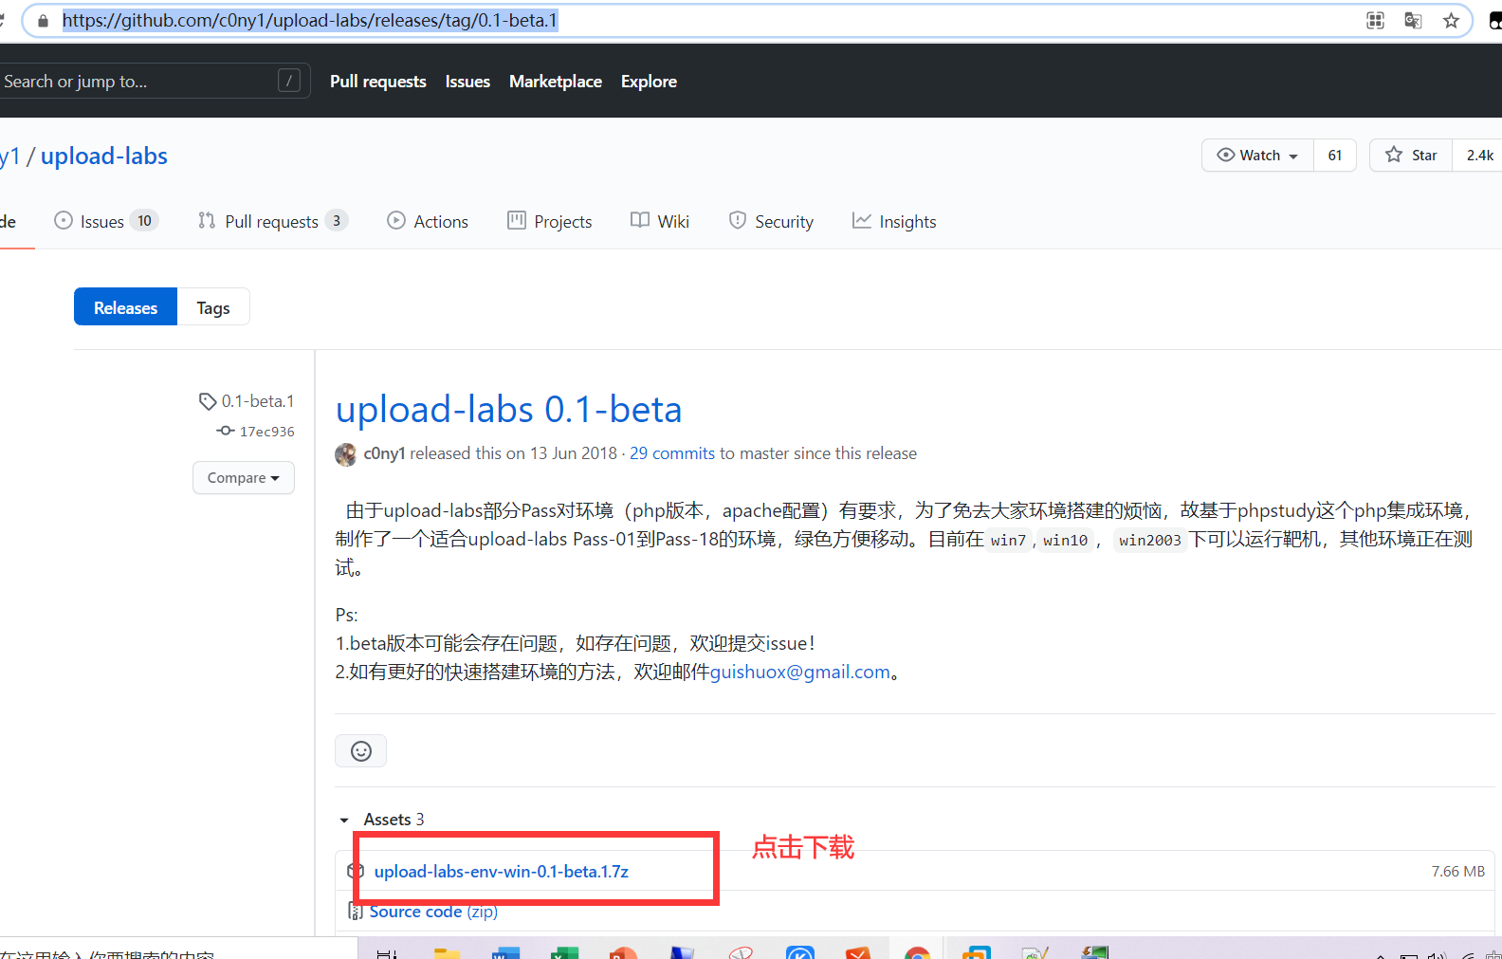View the 61 watchers count
The image size is (1502, 959).
[1335, 156]
